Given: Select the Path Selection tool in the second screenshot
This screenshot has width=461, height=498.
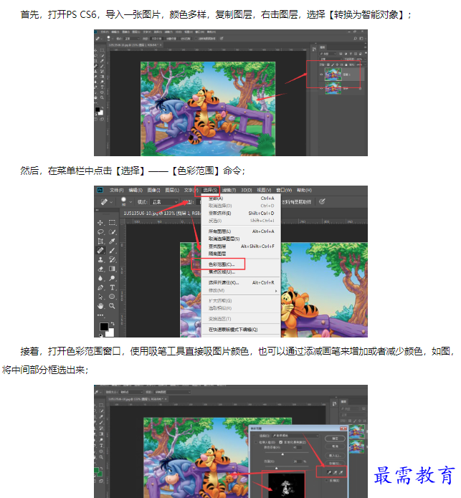Looking at the screenshot, I should 100,297.
